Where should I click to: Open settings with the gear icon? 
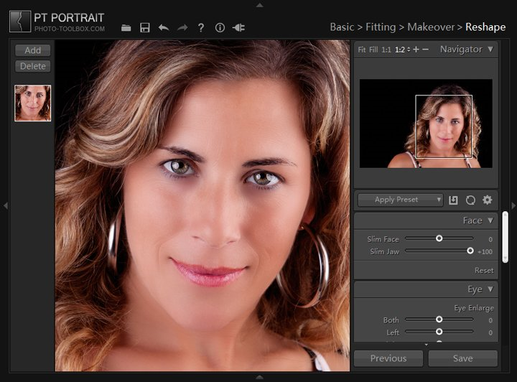tap(488, 200)
